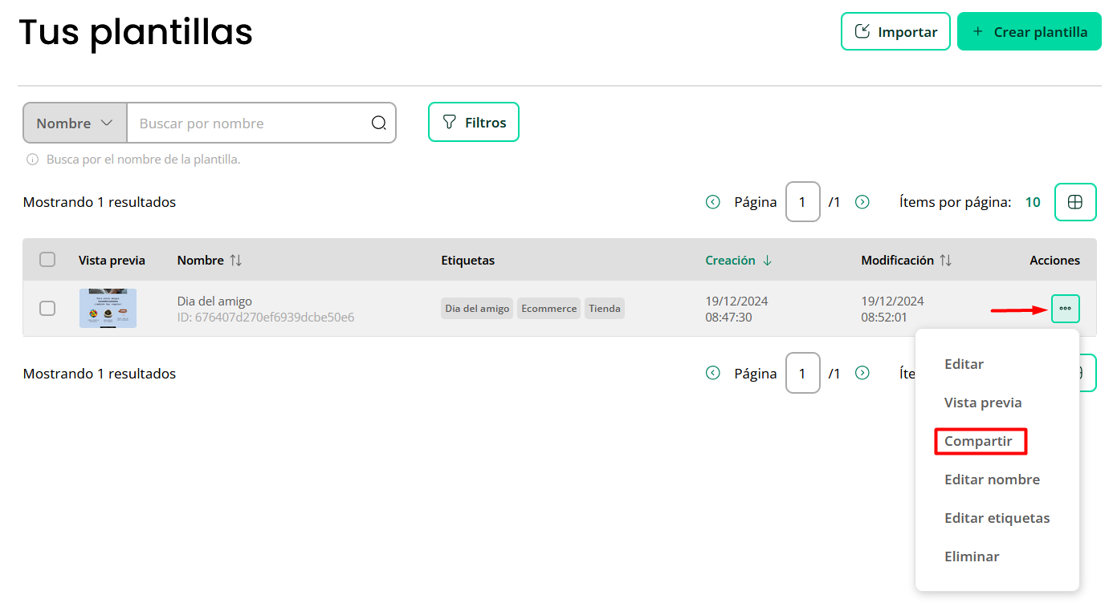Click the search magnifier icon
The width and height of the screenshot is (1113, 603).
pyautogui.click(x=379, y=123)
